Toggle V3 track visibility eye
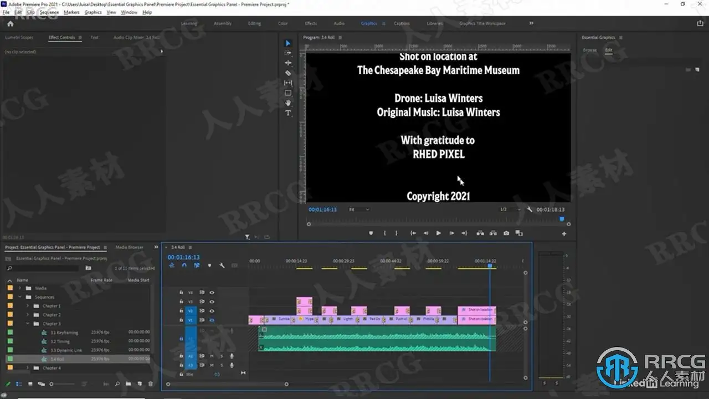This screenshot has width=709, height=399. 212,302
